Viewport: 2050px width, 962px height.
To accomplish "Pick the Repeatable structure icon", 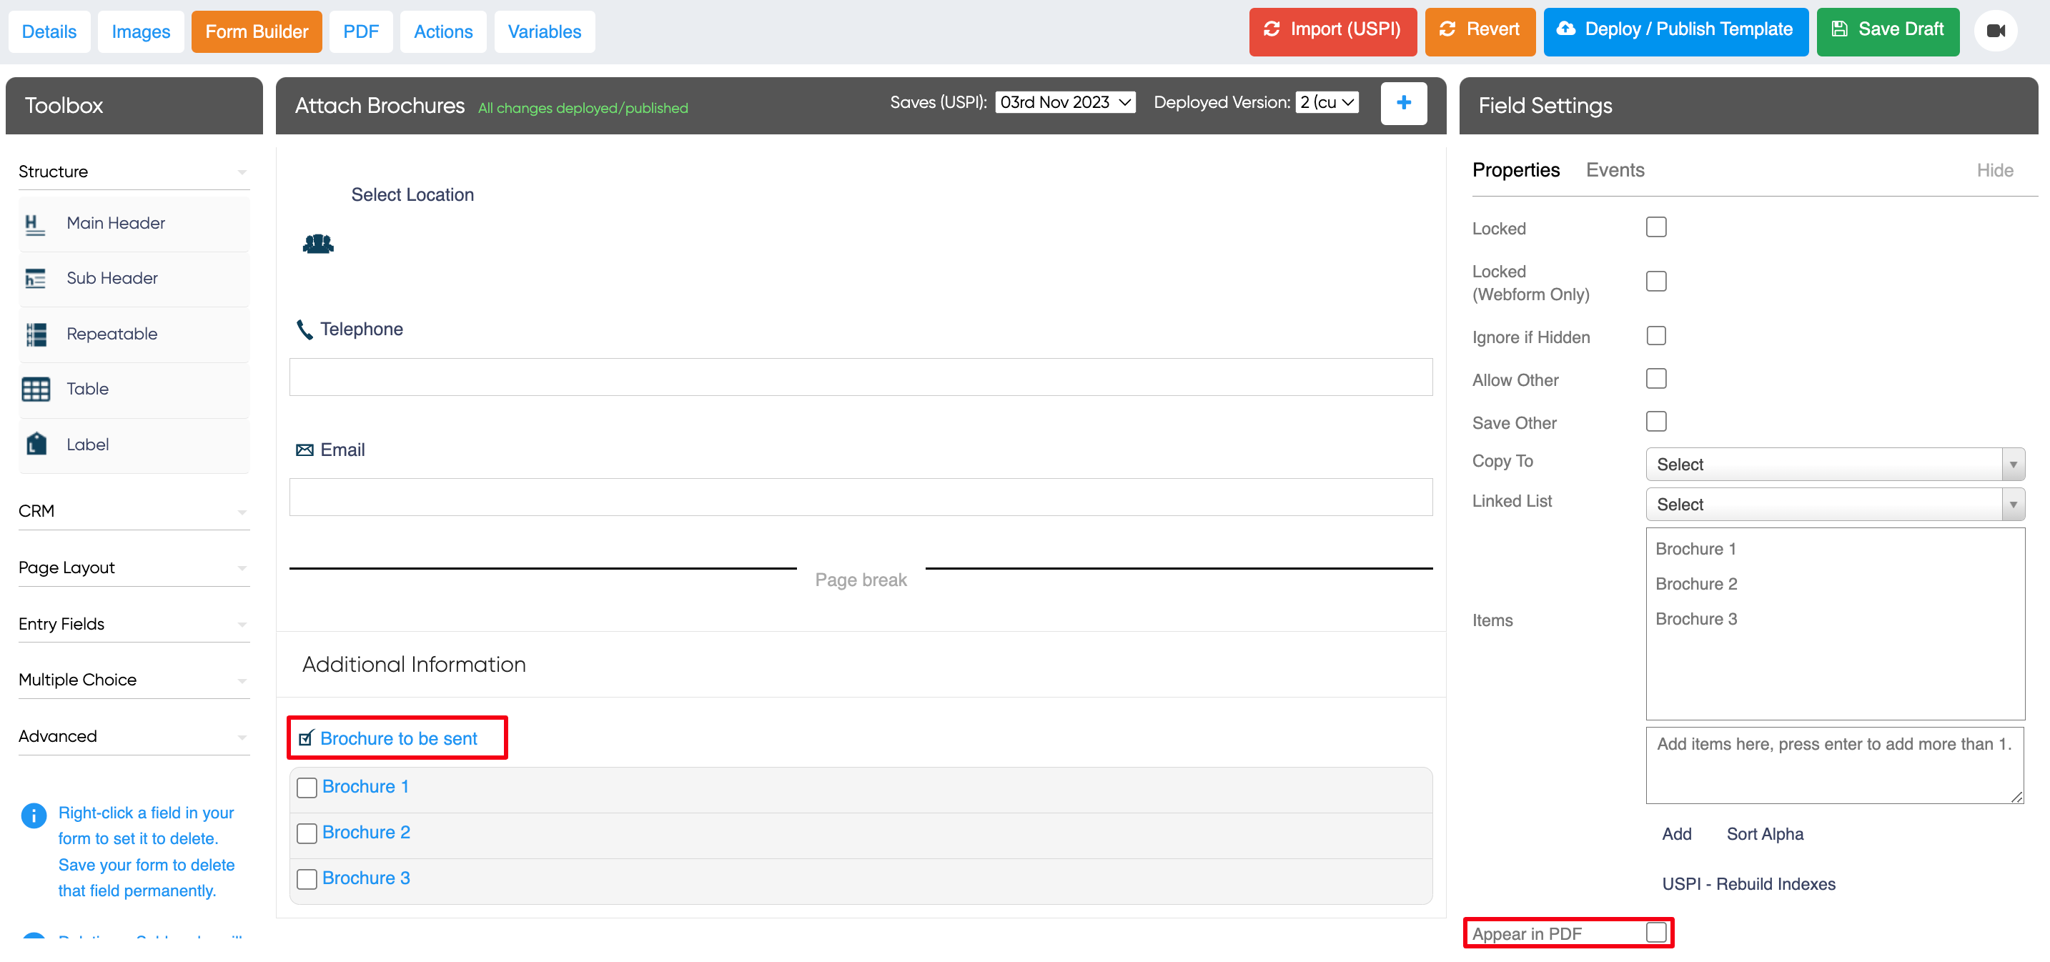I will tap(35, 334).
